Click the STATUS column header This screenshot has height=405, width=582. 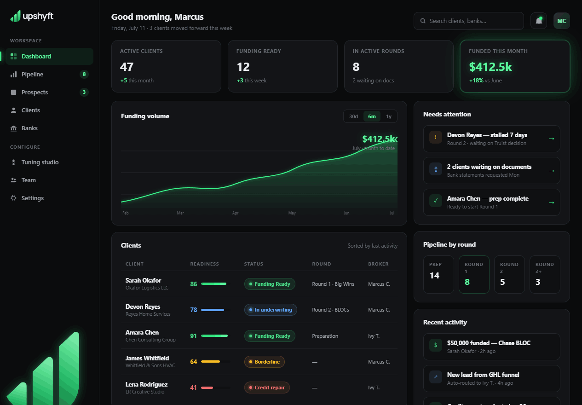click(254, 264)
